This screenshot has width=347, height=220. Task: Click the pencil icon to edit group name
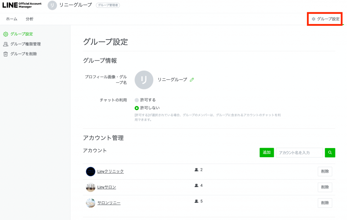click(192, 79)
